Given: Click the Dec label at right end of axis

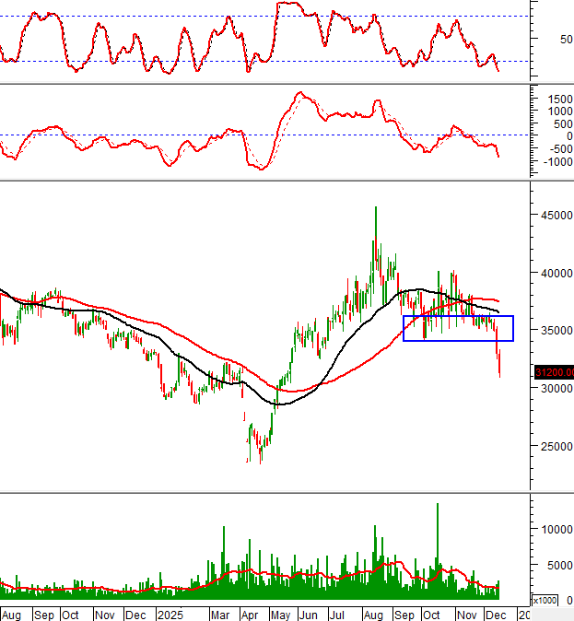Looking at the screenshot, I should coord(495,614).
